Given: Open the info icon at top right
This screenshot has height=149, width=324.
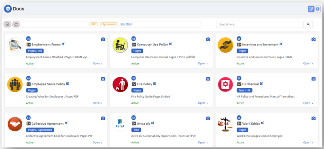Looking at the screenshot, I should pyautogui.click(x=318, y=9).
